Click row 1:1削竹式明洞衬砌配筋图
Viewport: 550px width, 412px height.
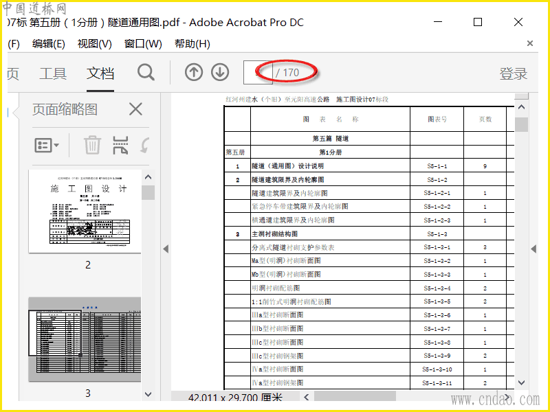pyautogui.click(x=369, y=301)
